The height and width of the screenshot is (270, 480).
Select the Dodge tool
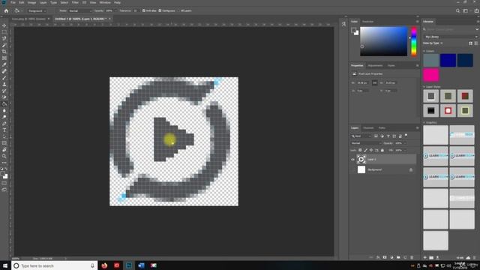click(x=4, y=117)
